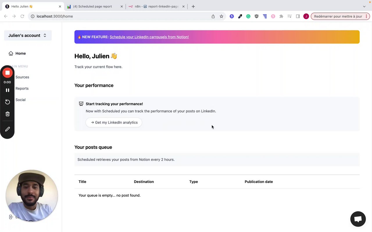This screenshot has height=232, width=372.
Task: Bookmark this page with the star icon
Action: [221, 17]
